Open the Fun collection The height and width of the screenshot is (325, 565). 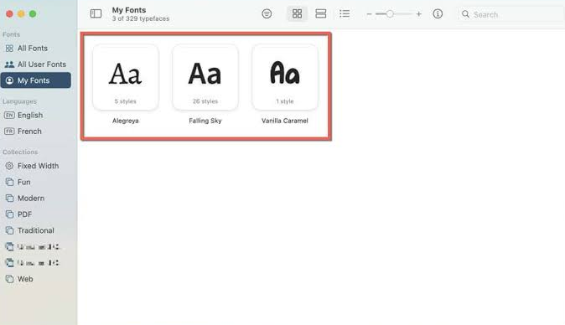click(36, 182)
